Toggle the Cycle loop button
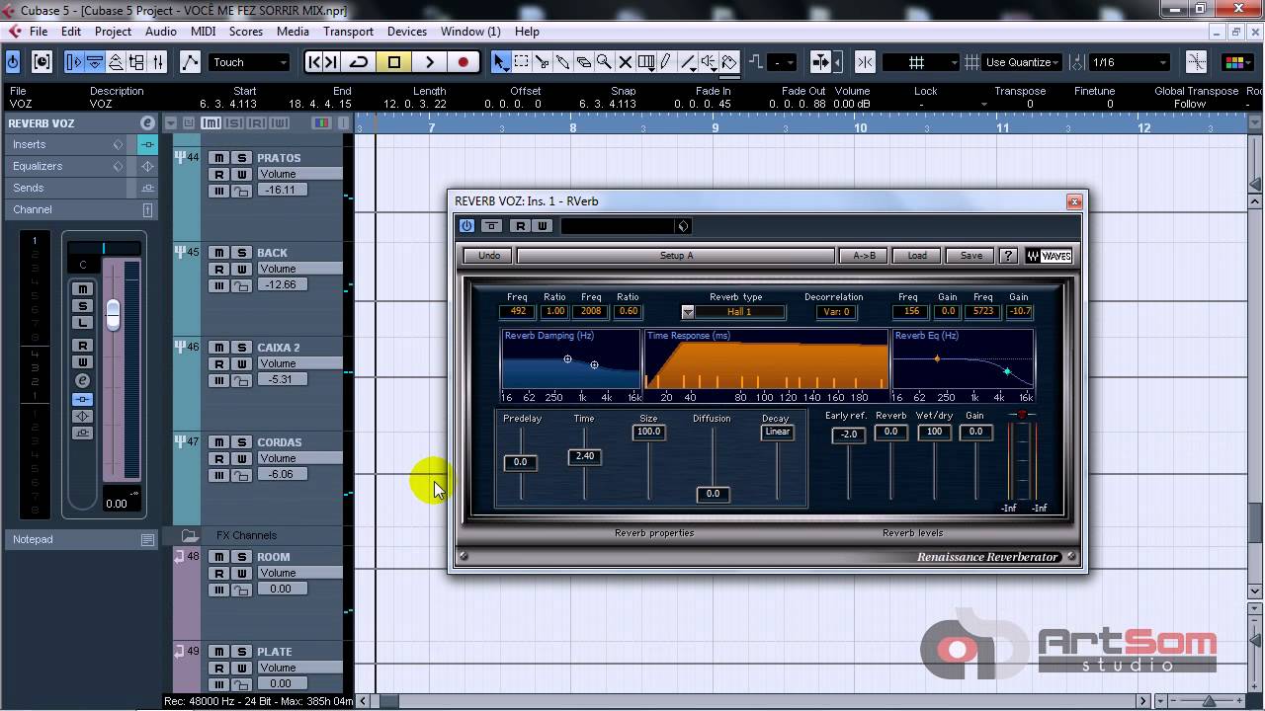This screenshot has height=711, width=1265. click(x=359, y=62)
